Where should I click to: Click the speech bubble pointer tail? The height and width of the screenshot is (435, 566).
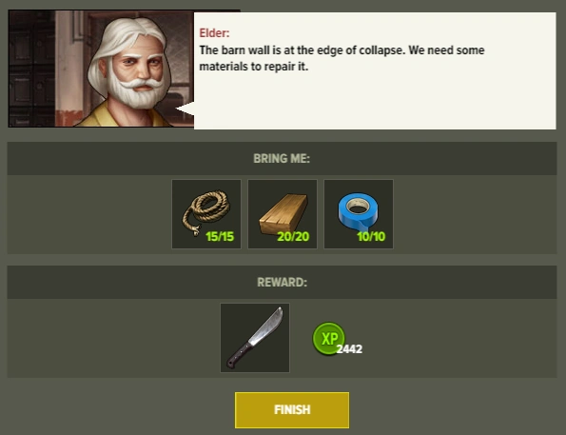point(185,109)
